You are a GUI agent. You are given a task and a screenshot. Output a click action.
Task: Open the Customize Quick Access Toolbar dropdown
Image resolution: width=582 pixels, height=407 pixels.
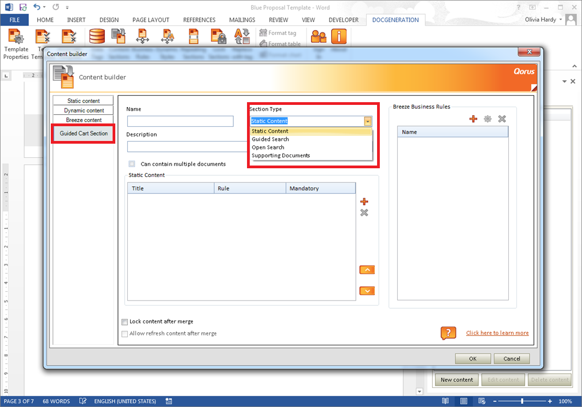click(x=67, y=7)
